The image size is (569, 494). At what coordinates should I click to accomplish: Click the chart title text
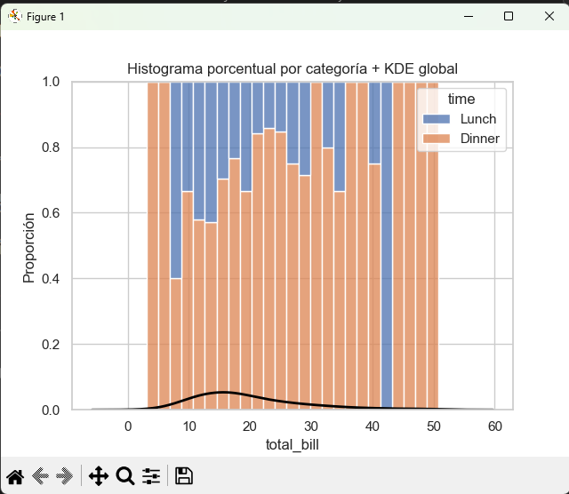pos(293,68)
